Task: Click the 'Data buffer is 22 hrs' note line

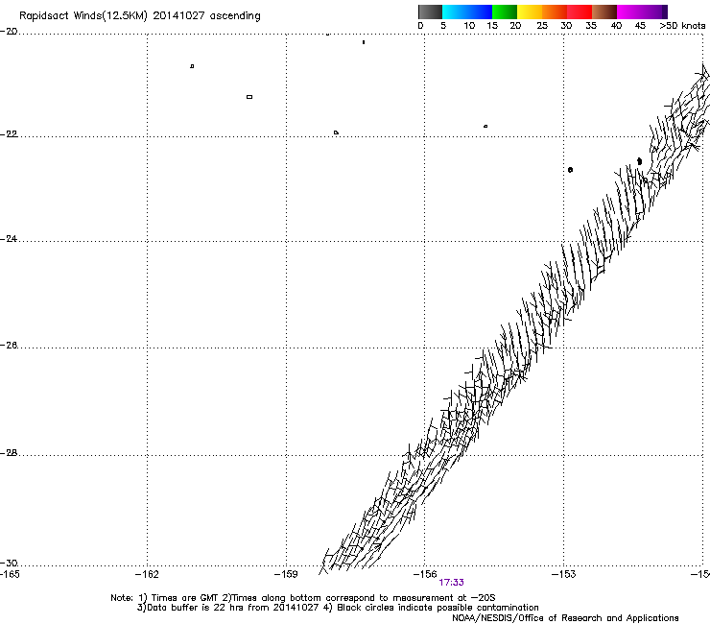Action: (x=338, y=608)
